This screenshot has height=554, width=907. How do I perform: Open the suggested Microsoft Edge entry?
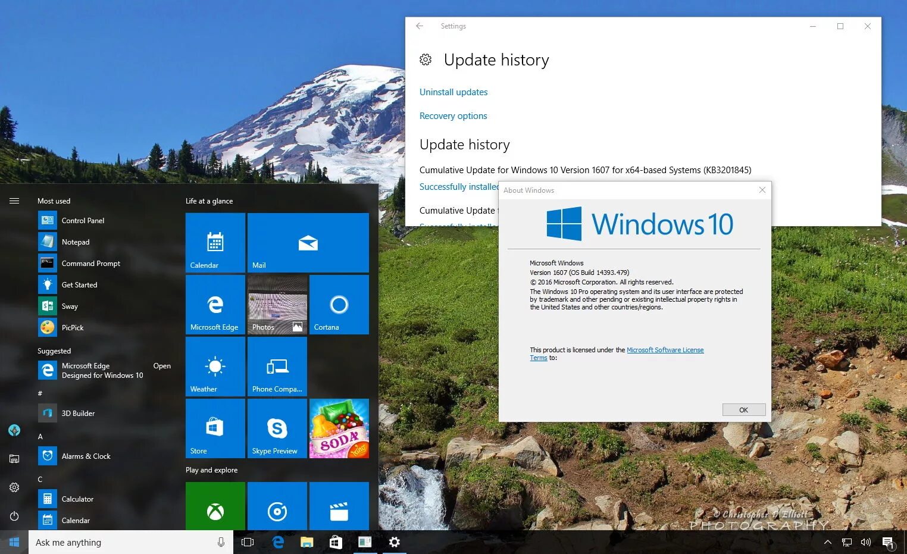coord(105,370)
